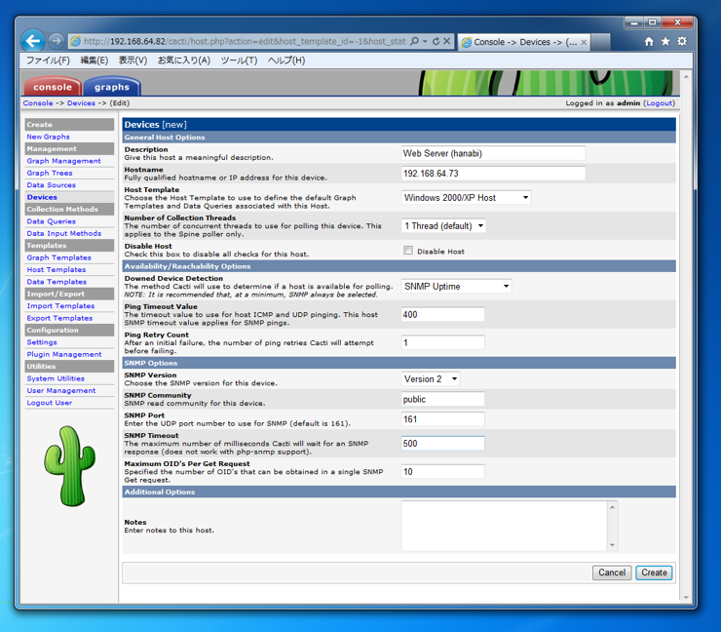This screenshot has height=632, width=721.
Task: Open the ツール(T) menu
Action: pos(239,60)
